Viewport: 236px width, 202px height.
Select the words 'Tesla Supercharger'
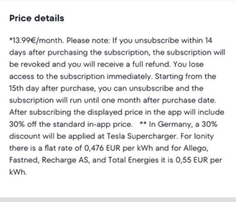point(142,136)
